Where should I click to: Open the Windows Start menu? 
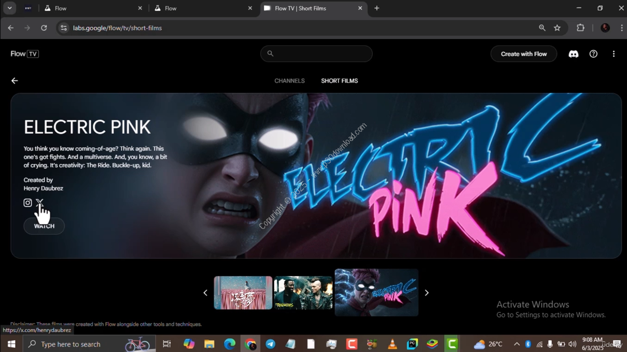point(11,344)
